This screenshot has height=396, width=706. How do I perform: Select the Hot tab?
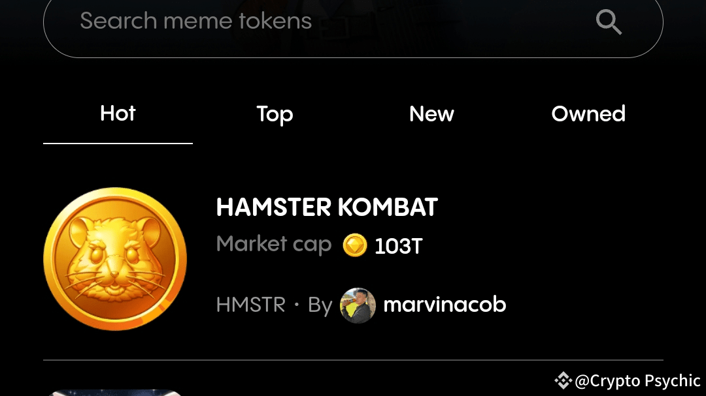[x=118, y=114]
